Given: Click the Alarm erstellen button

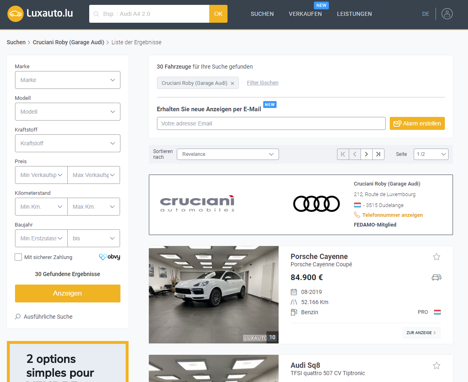Looking at the screenshot, I should pyautogui.click(x=417, y=123).
